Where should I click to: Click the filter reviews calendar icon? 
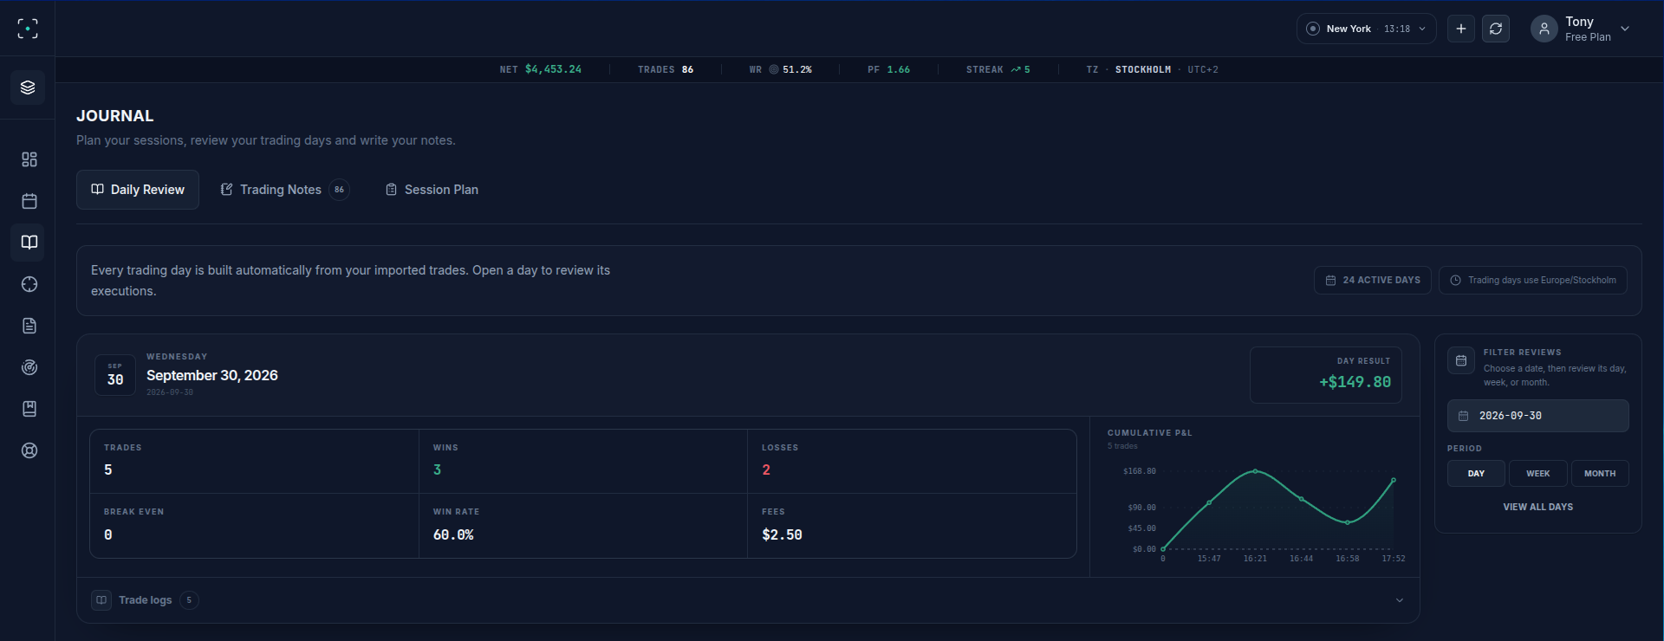(1461, 360)
